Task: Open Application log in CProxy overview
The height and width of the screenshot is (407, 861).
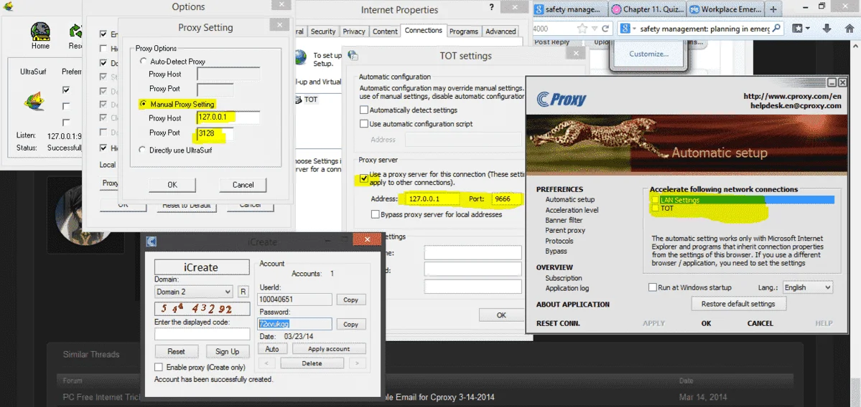Action: [567, 288]
